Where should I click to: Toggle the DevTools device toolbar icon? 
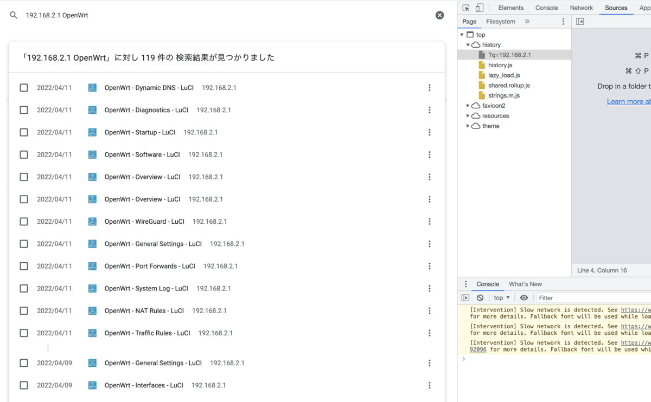(x=480, y=8)
